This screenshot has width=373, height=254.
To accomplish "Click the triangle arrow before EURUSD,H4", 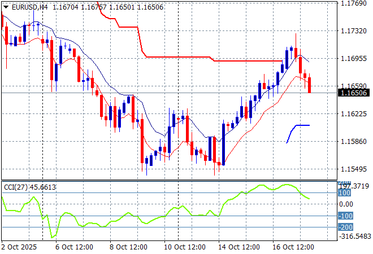I will [x=6, y=7].
